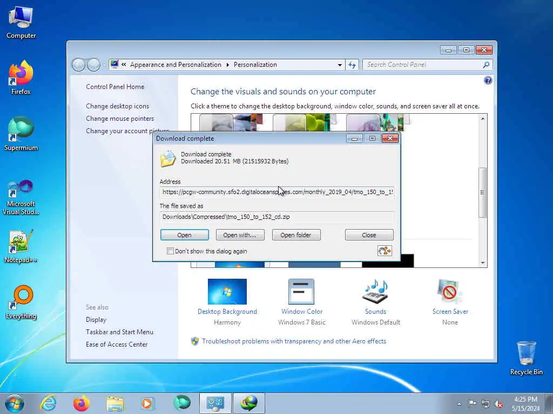Go to Control Panel Home
Viewport: 553px width, 414px height.
tap(115, 87)
